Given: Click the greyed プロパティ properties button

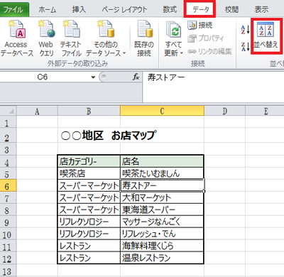Looking at the screenshot, I should click(205, 38).
